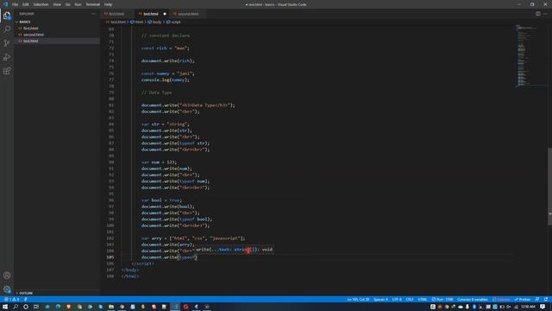Image resolution: width=552 pixels, height=311 pixels.
Task: Click the html breadcrumb segment
Action: (137, 22)
